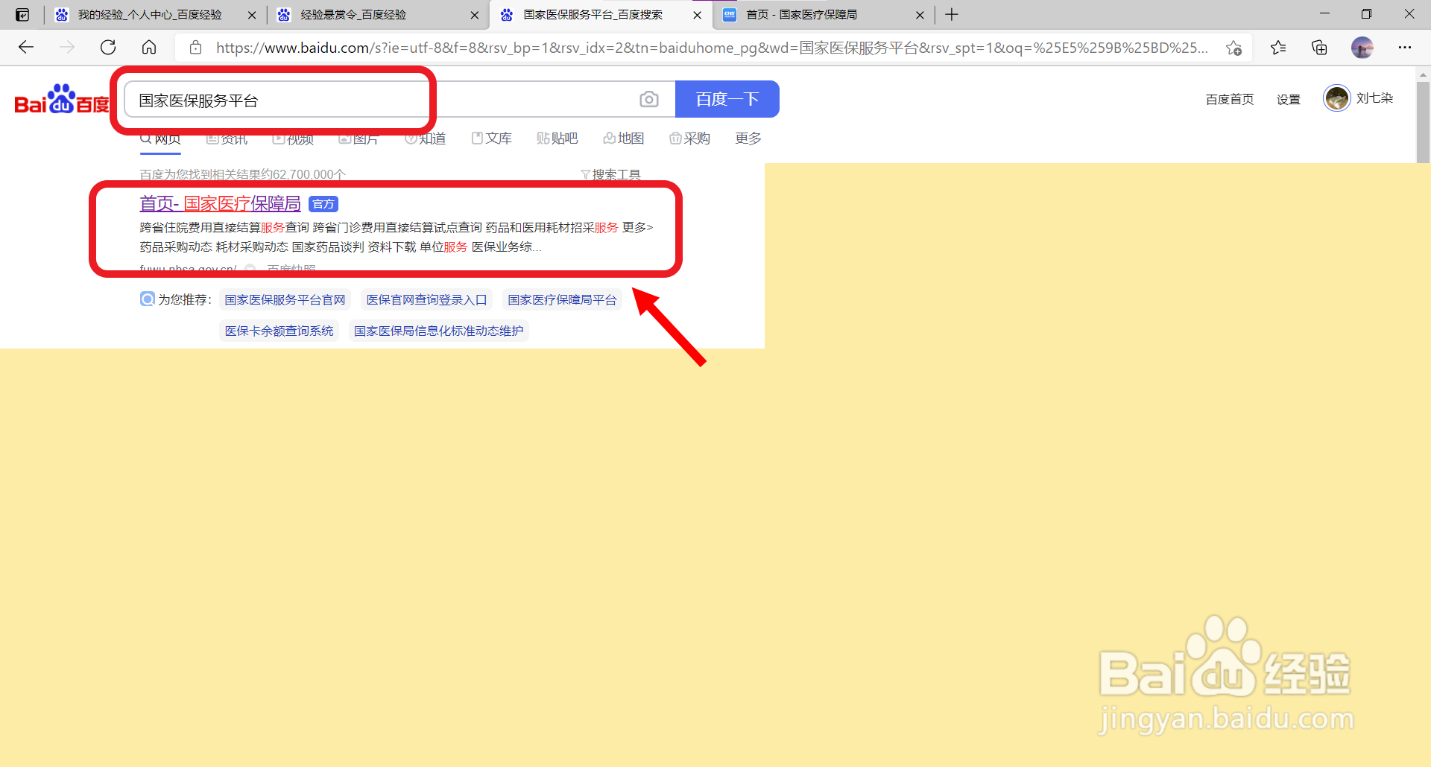Viewport: 1431px width, 767px height.
Task: Click the 官方 badge
Action: [323, 204]
